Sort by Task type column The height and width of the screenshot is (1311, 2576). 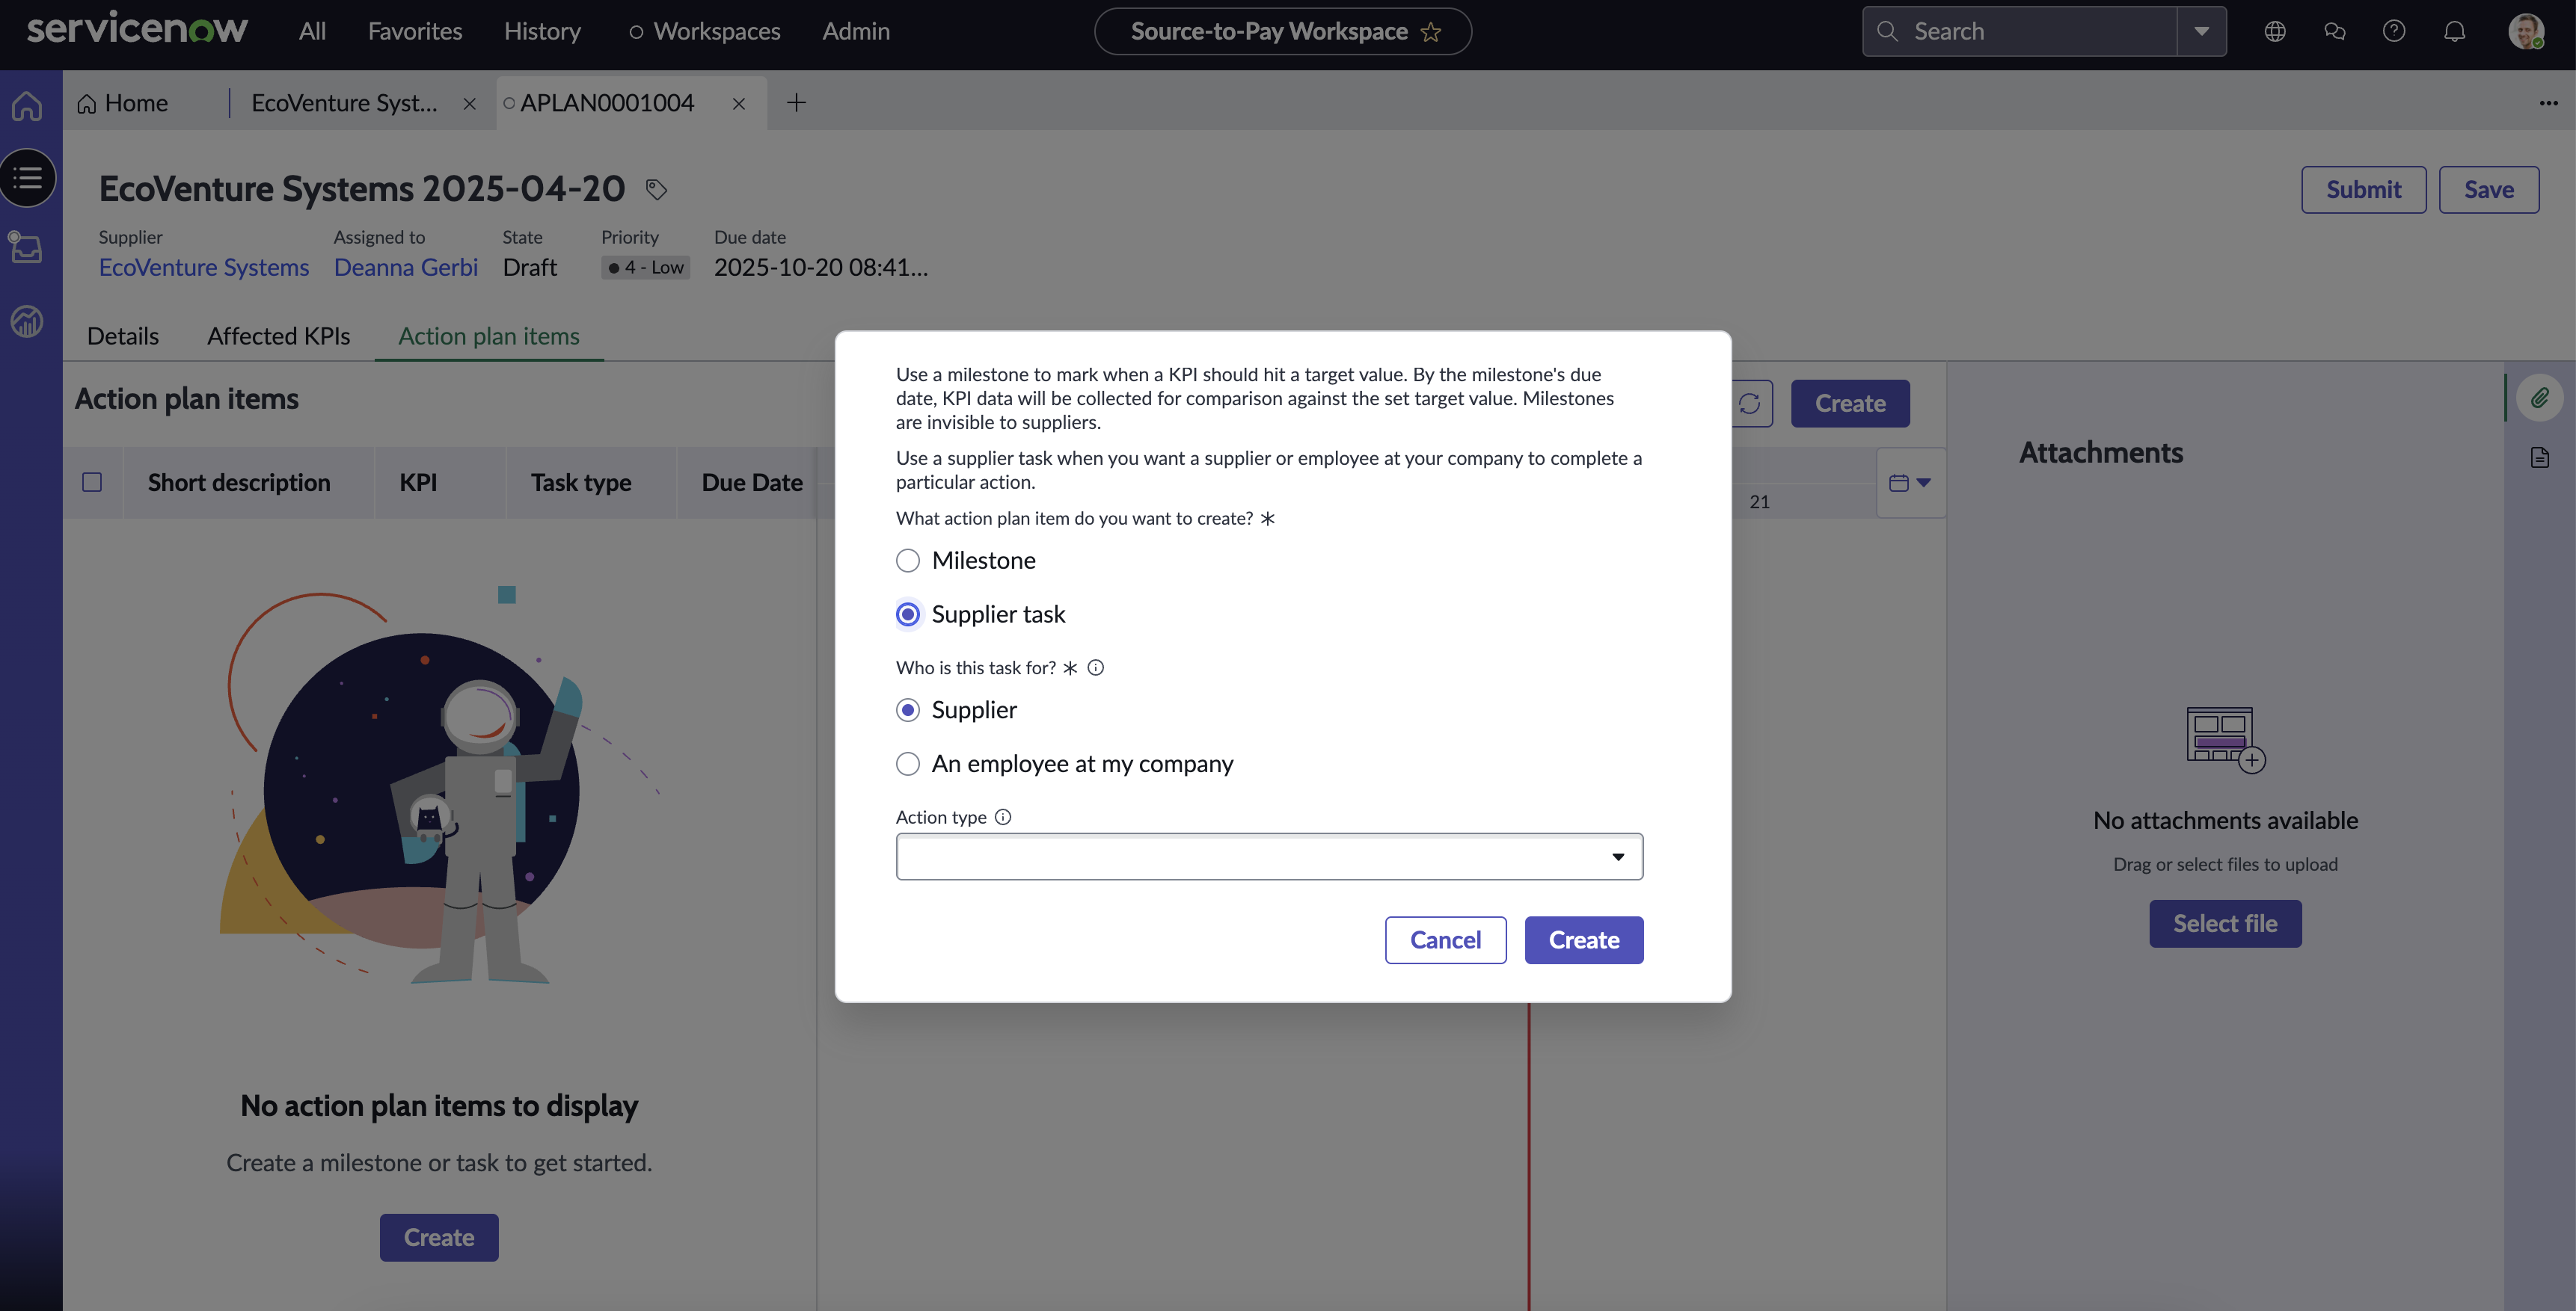point(581,483)
